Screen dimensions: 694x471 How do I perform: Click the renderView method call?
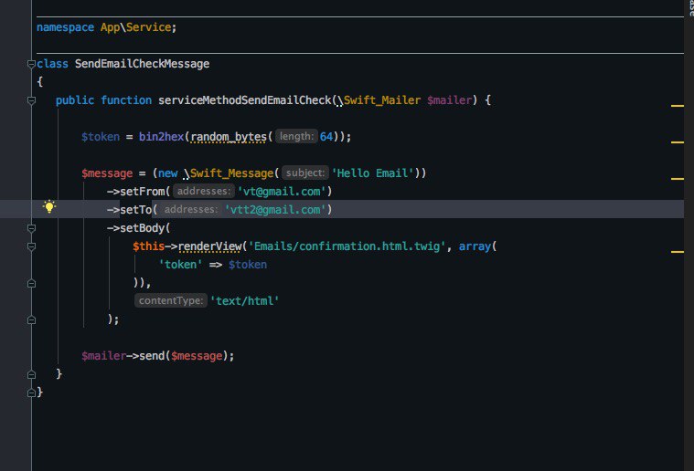pos(209,246)
